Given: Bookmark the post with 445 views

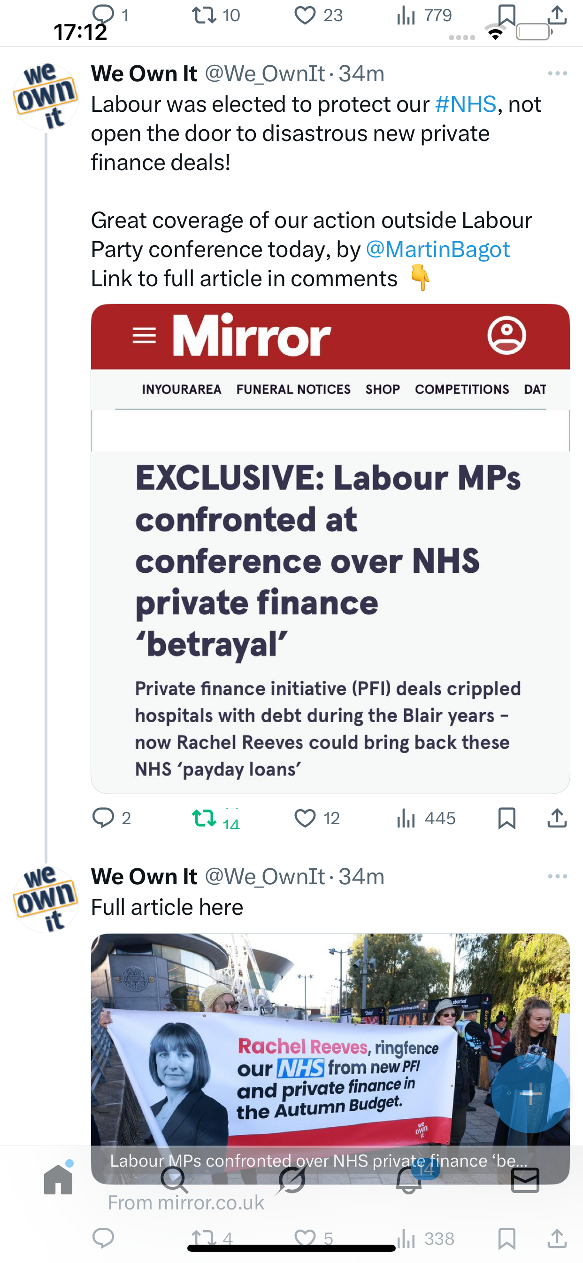Looking at the screenshot, I should pos(506,819).
